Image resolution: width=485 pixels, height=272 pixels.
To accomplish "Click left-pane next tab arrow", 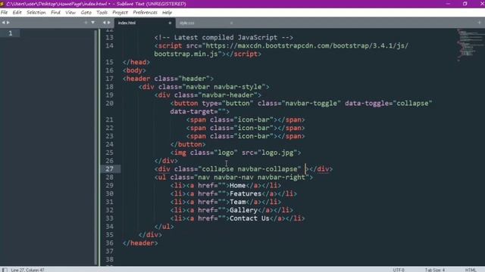I will pyautogui.click(x=8, y=23).
